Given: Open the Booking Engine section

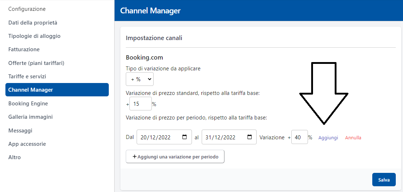Looking at the screenshot, I should [28, 104].
